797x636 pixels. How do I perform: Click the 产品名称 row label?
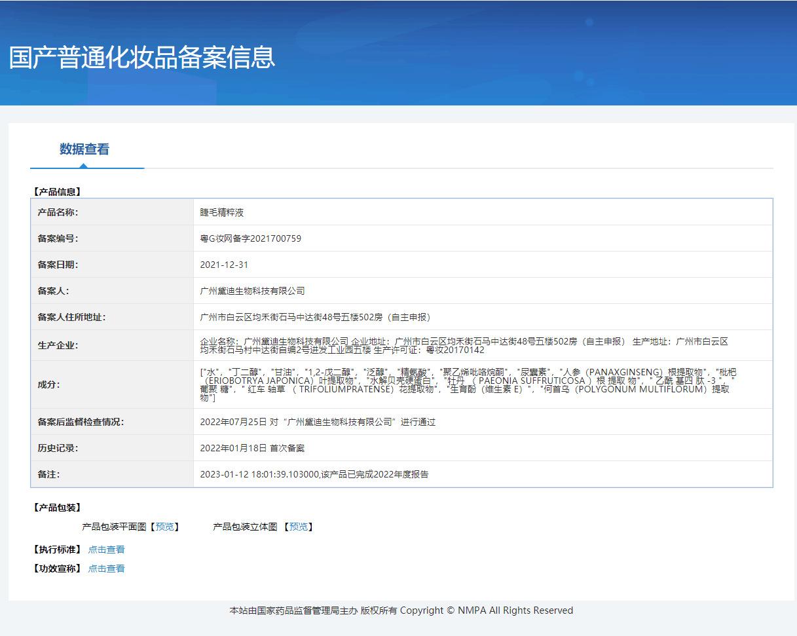[x=58, y=213]
